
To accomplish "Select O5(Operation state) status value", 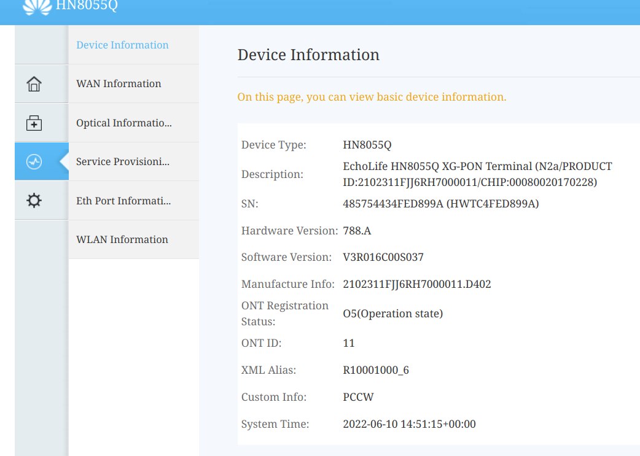I will tap(392, 314).
